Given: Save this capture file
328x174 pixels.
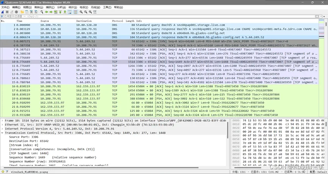Looking at the screenshot, I should pos(27,12).
